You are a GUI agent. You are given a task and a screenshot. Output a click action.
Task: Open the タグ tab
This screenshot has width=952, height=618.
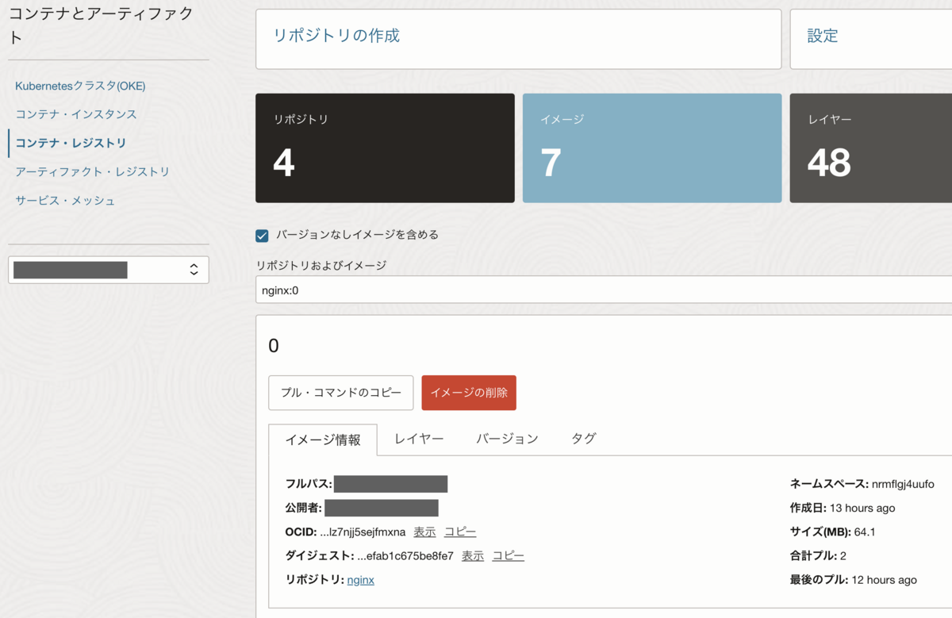(583, 438)
